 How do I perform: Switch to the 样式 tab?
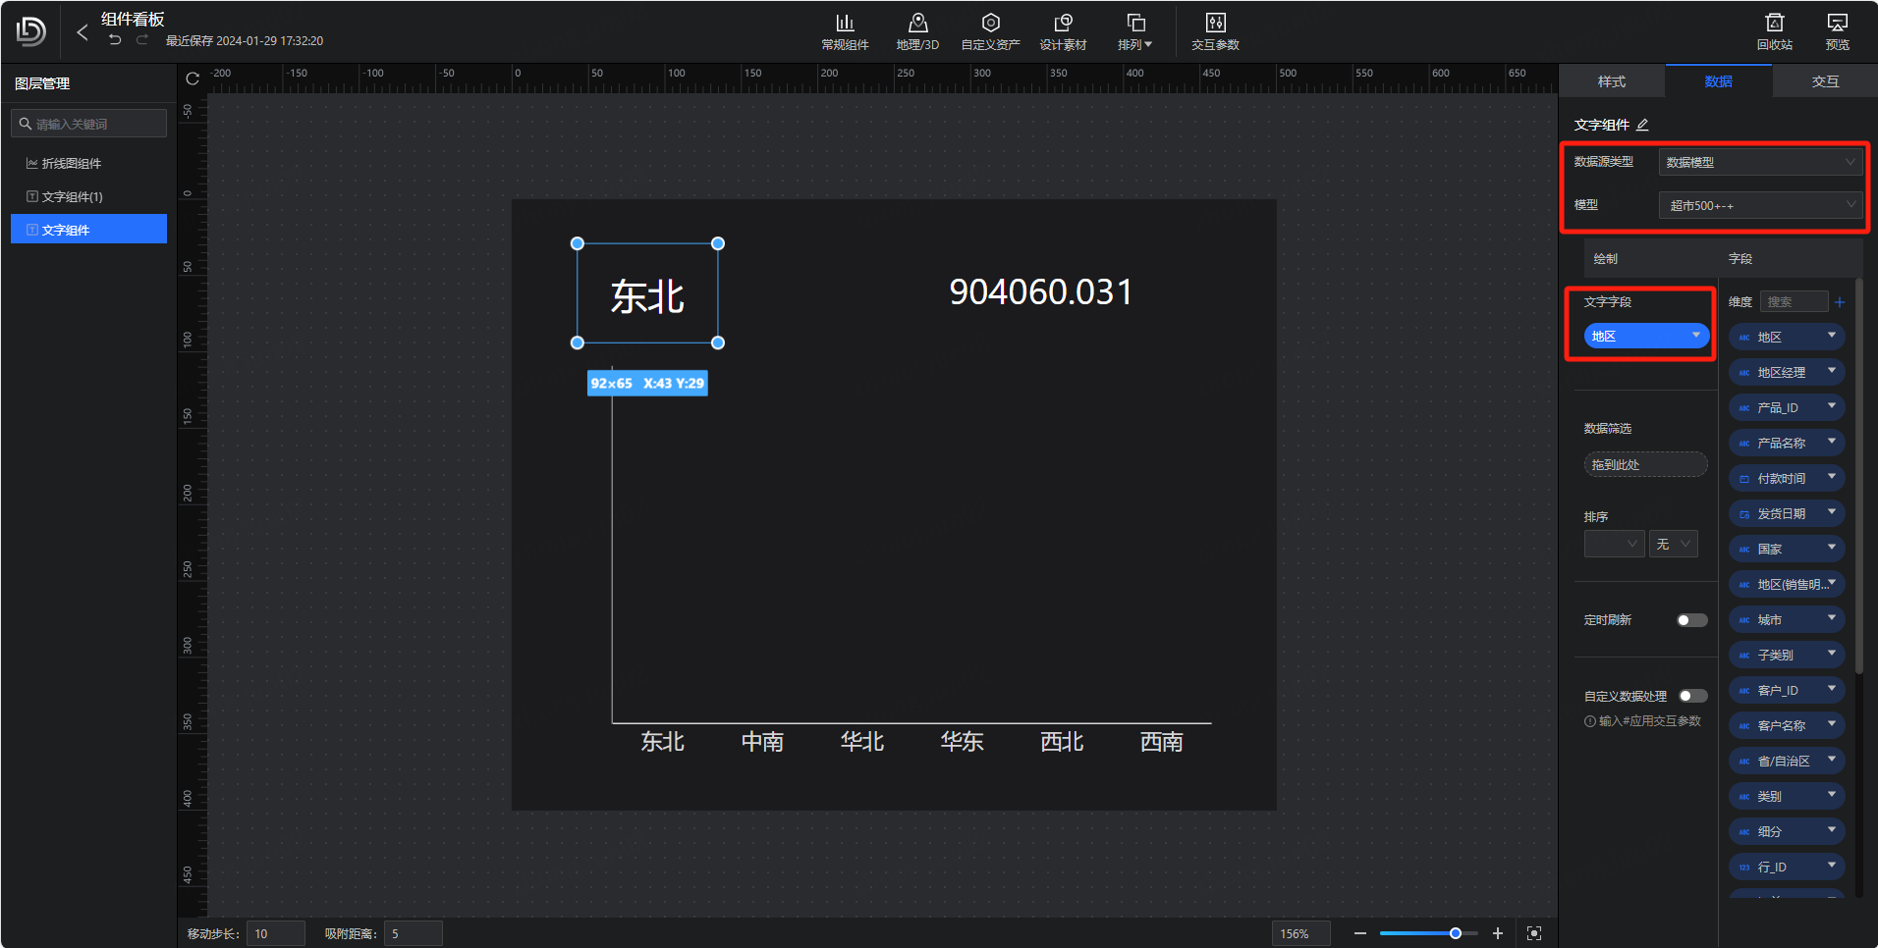pos(1611,81)
